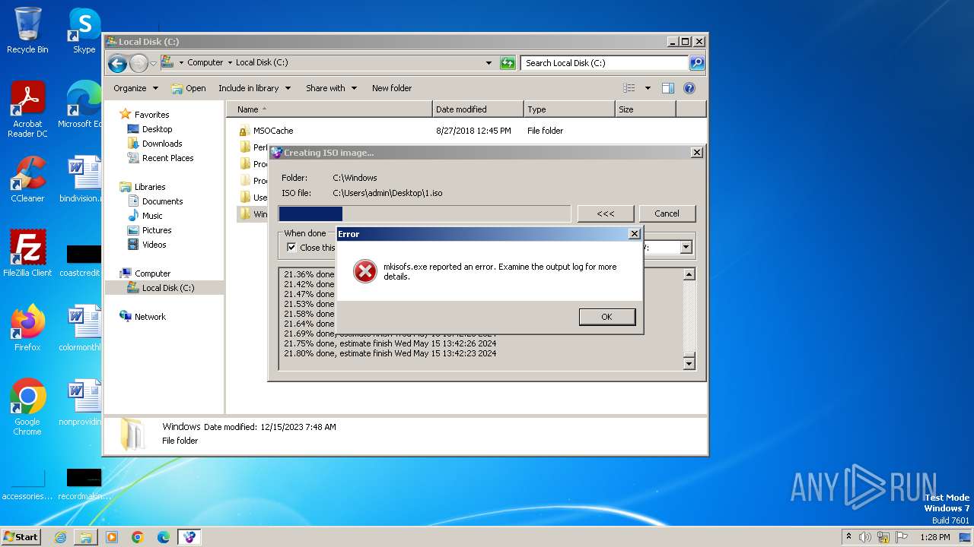Open Desktop under Favorites

pyautogui.click(x=157, y=129)
